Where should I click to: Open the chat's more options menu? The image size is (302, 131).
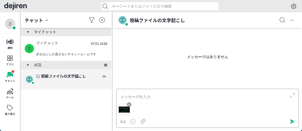(292, 20)
